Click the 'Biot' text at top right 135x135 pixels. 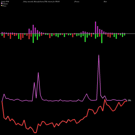tap(105, 2)
